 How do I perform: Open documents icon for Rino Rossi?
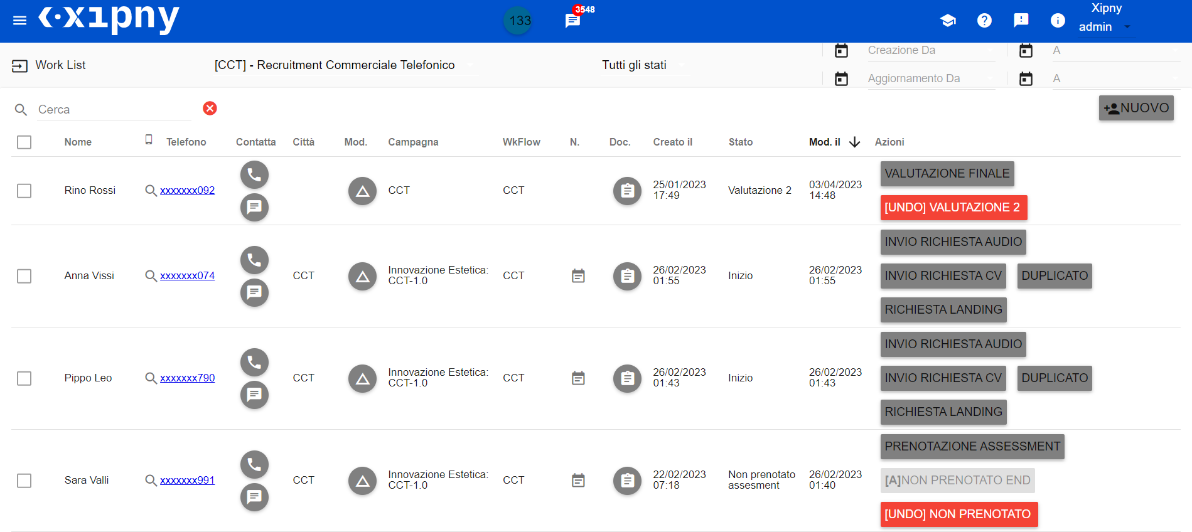click(x=627, y=191)
